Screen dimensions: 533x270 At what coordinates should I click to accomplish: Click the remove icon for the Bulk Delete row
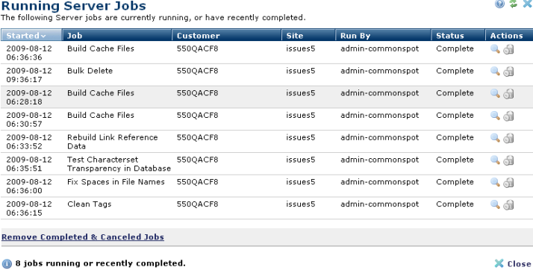click(508, 72)
